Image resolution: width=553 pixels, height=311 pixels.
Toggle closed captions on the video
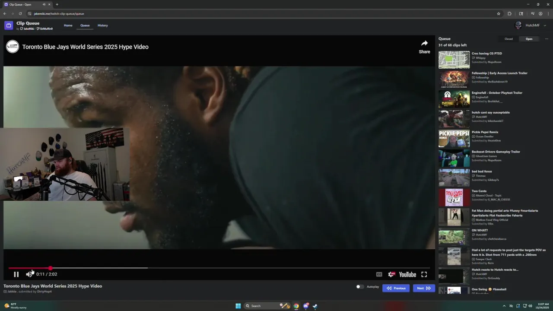379,274
